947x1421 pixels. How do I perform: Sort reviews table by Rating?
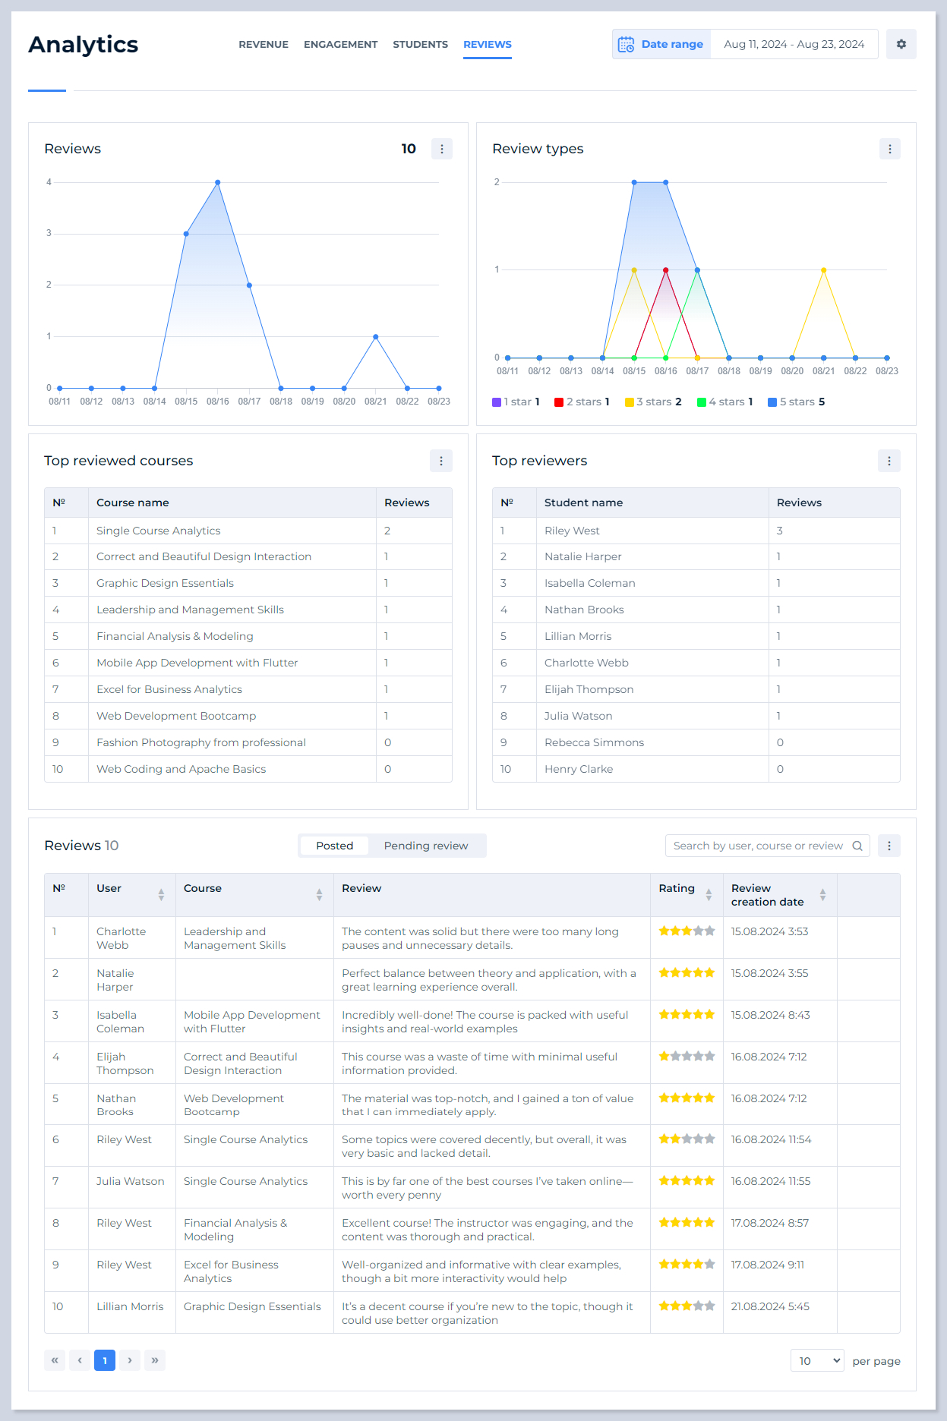pyautogui.click(x=708, y=894)
